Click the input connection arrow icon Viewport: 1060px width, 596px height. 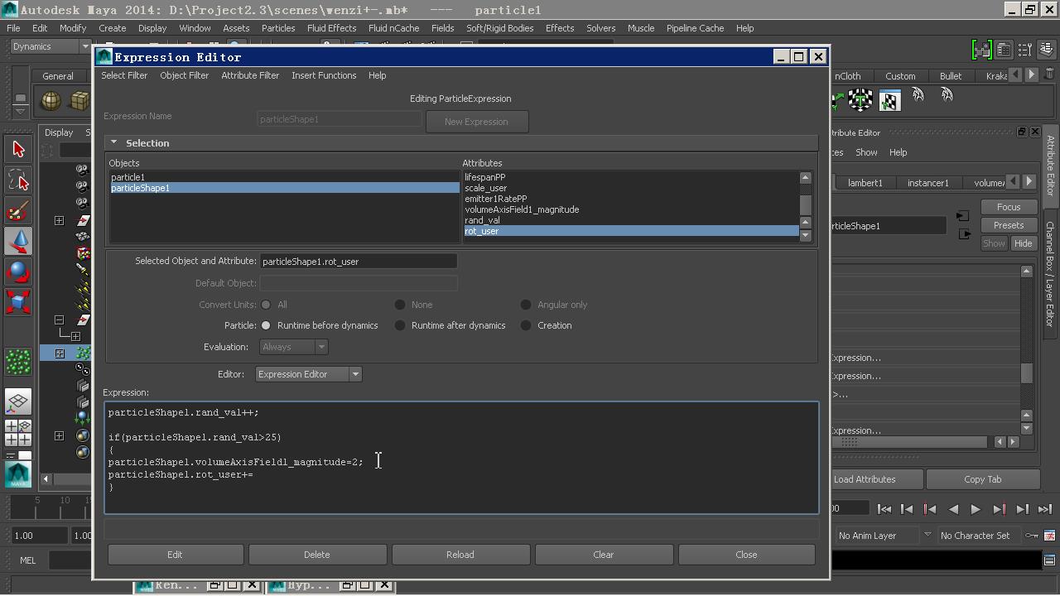click(x=962, y=215)
